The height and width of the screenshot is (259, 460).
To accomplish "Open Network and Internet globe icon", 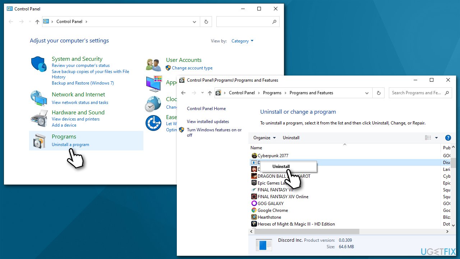I will coord(39,98).
